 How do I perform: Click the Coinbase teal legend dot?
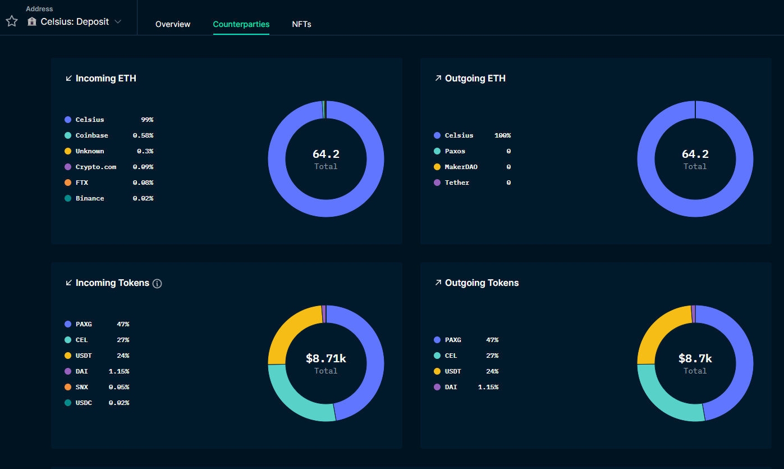click(x=68, y=135)
